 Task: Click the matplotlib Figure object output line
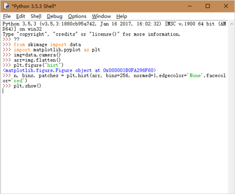[x=79, y=70]
